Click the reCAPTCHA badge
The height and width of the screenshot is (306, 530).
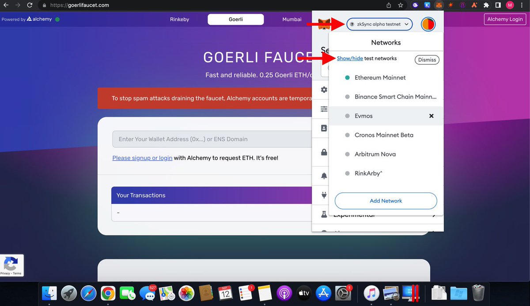11,265
